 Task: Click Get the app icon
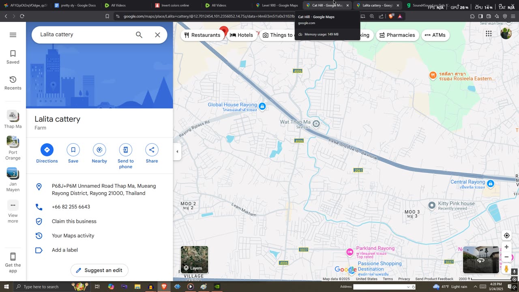coord(13,257)
